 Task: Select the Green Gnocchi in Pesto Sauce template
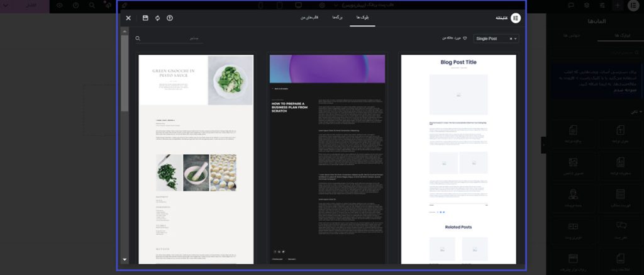click(196, 159)
